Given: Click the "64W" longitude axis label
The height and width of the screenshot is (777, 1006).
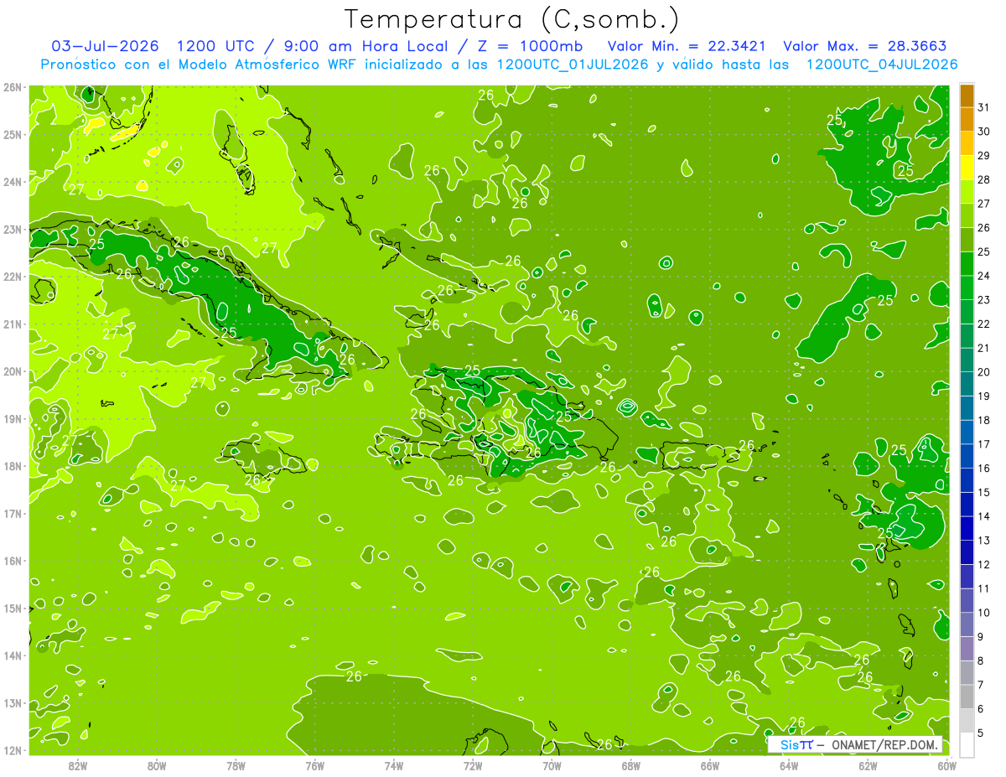Looking at the screenshot, I should coord(789,765).
